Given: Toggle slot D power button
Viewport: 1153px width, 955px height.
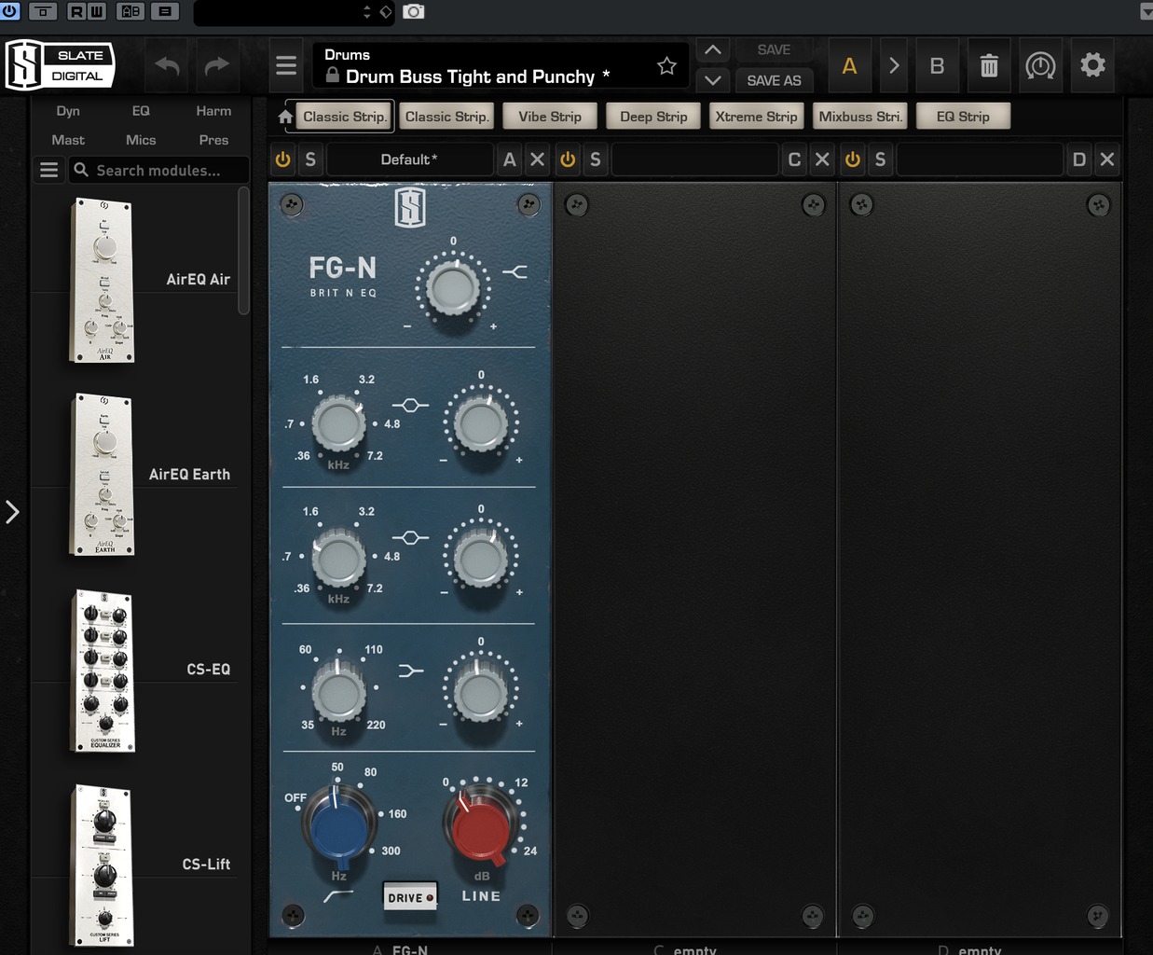Looking at the screenshot, I should 853,159.
